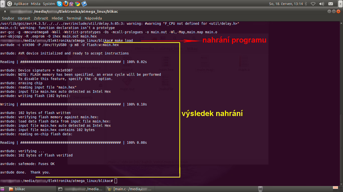The image size is (343, 192).
Task: Open the Aplikace applications menu
Action: 21,4
